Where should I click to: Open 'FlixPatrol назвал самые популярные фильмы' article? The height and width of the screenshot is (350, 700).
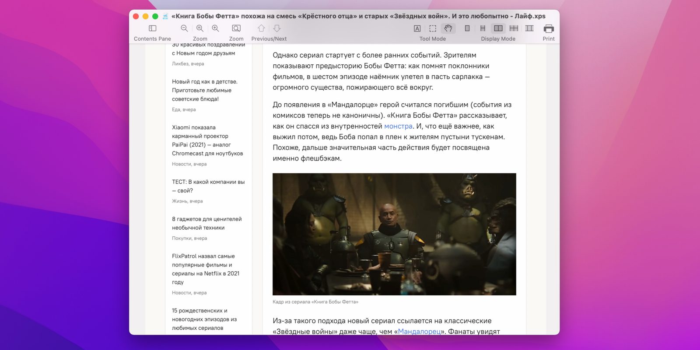coord(206,269)
